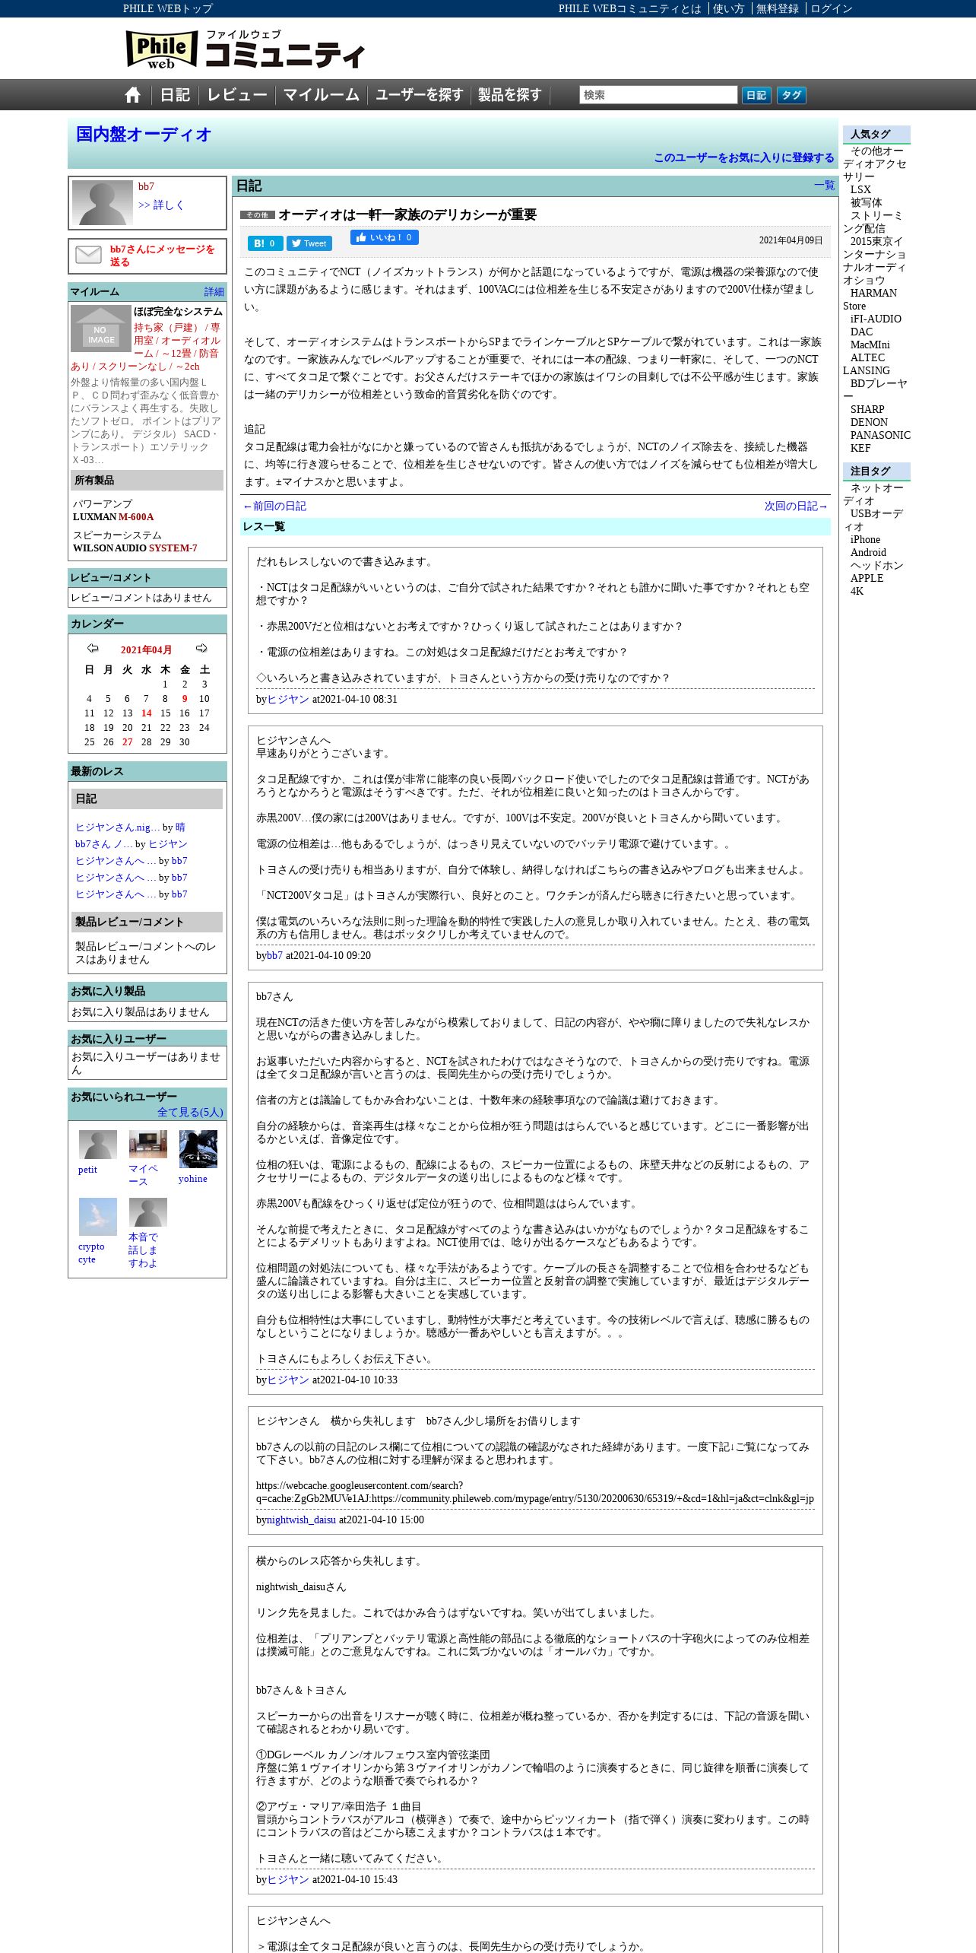
Task: Search tags with the タグ button
Action: [x=791, y=95]
